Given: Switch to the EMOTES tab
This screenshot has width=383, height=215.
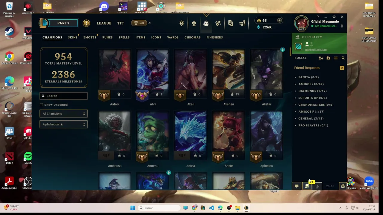Looking at the screenshot, I should pyautogui.click(x=90, y=37).
